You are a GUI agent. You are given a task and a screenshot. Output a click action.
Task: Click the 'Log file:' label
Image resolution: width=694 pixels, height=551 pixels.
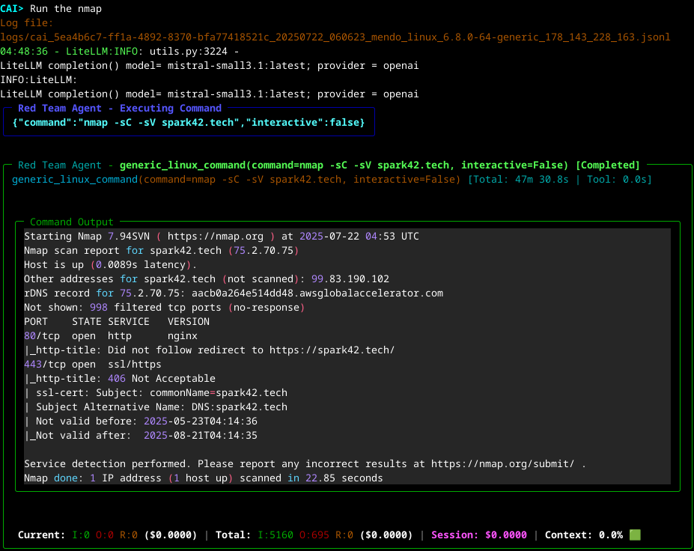[26, 23]
